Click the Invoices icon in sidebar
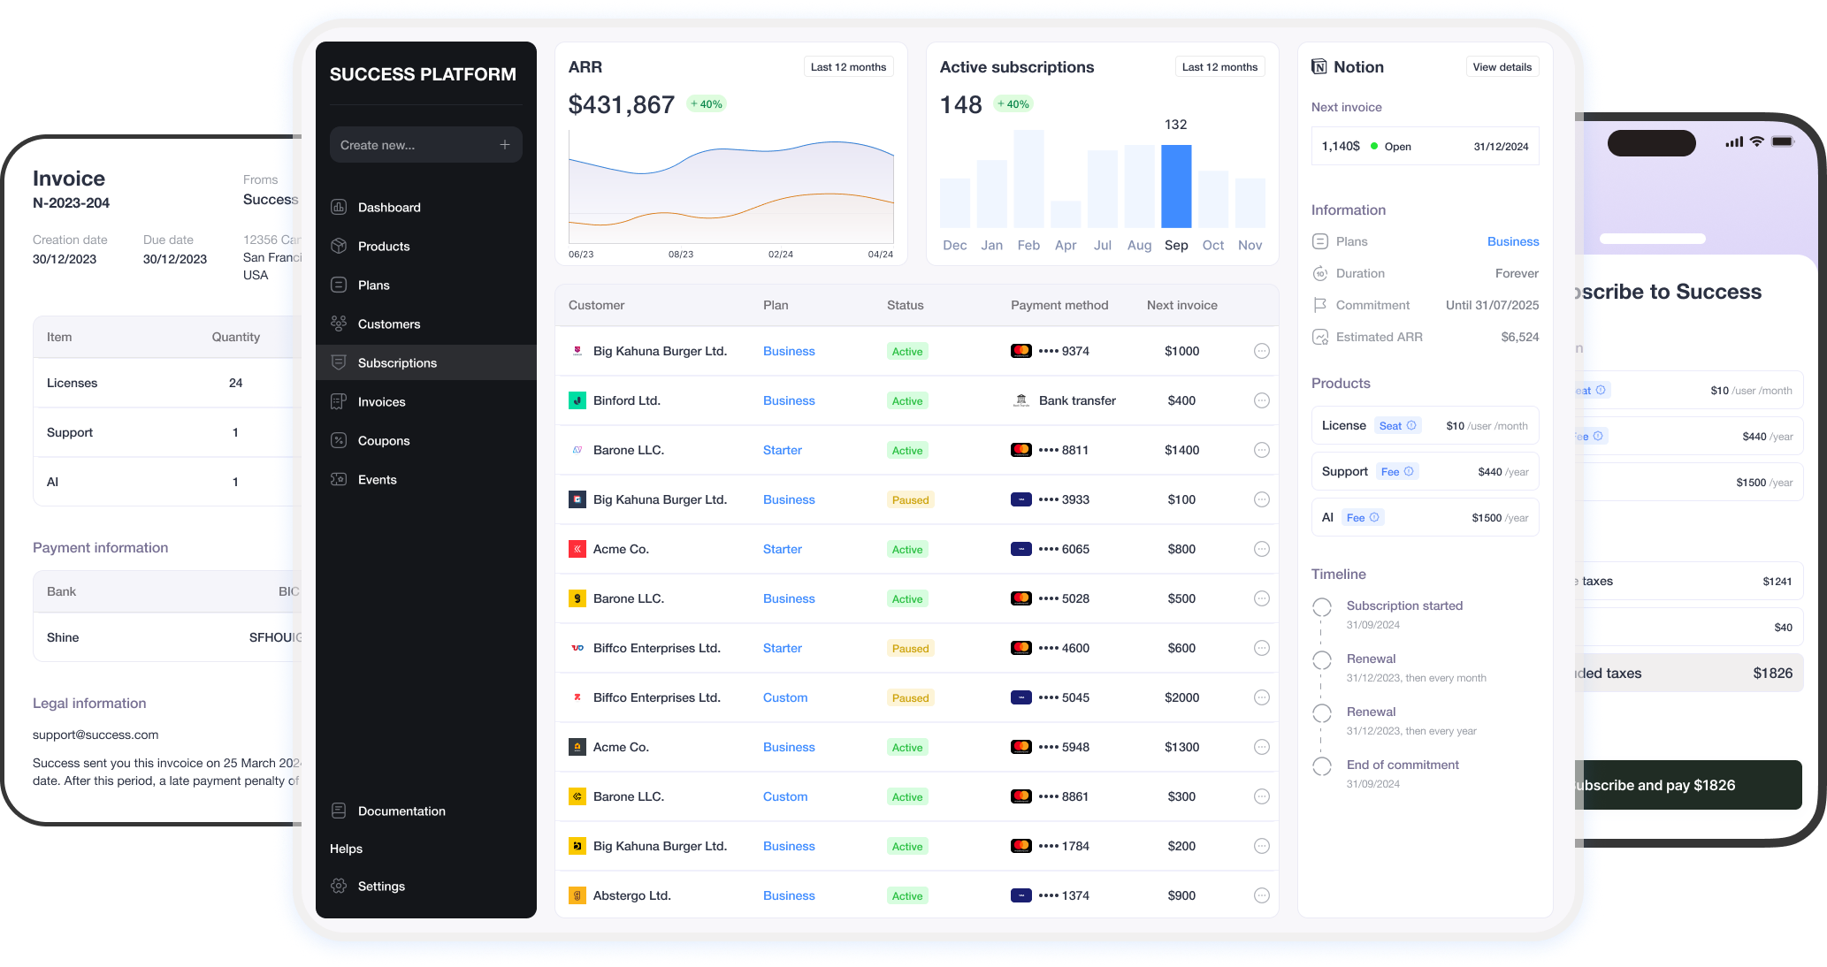The width and height of the screenshot is (1827, 967). 339,401
